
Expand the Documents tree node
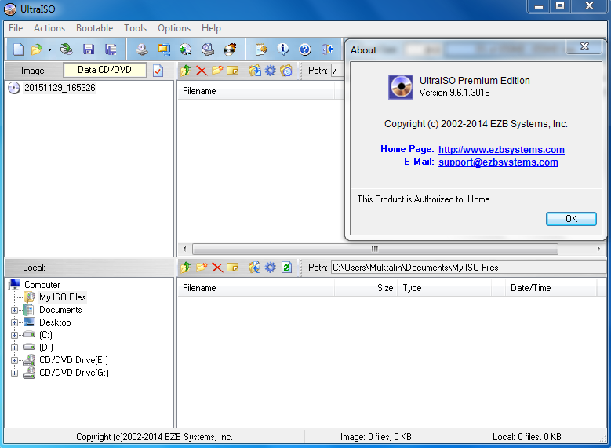pyautogui.click(x=14, y=311)
